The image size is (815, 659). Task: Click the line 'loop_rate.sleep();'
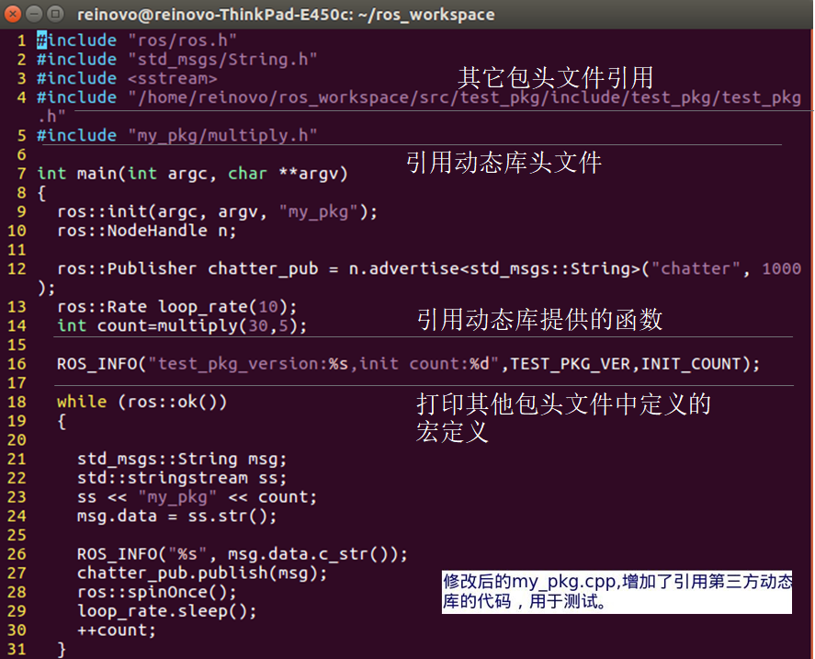167,611
